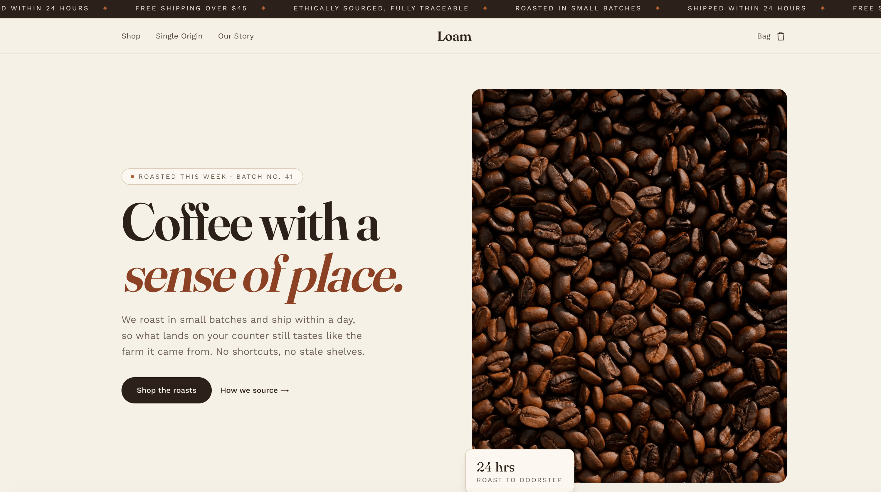Viewport: 881px width, 492px height.
Task: Click the paragraph starting 'We roast in small batches'
Action: pyautogui.click(x=243, y=336)
